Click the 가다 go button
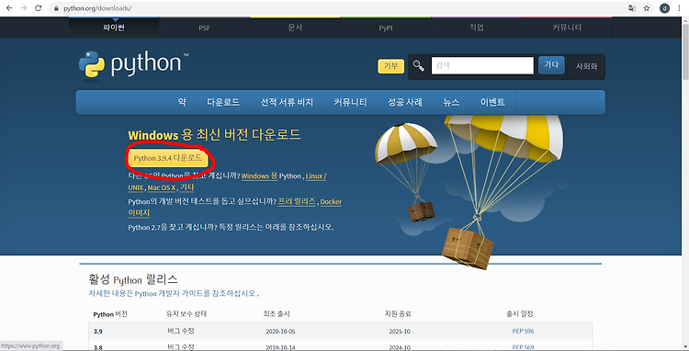The image size is (689, 351). coord(551,65)
